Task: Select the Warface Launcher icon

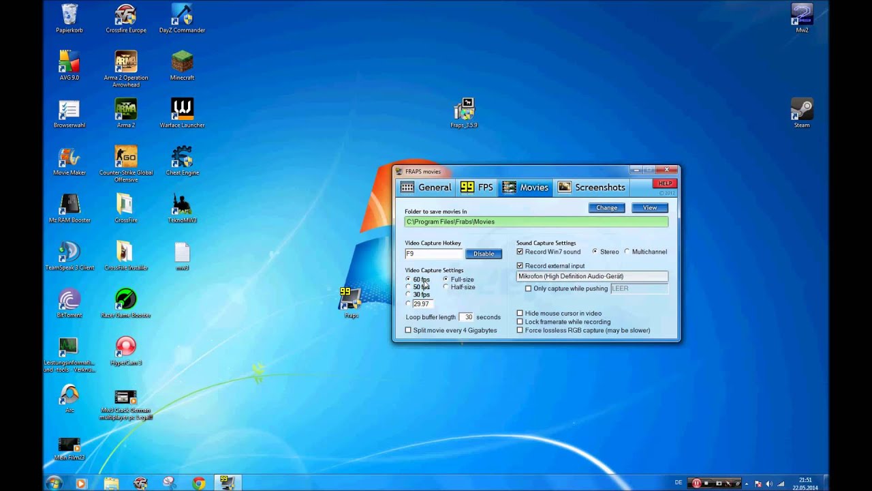Action: (x=182, y=114)
